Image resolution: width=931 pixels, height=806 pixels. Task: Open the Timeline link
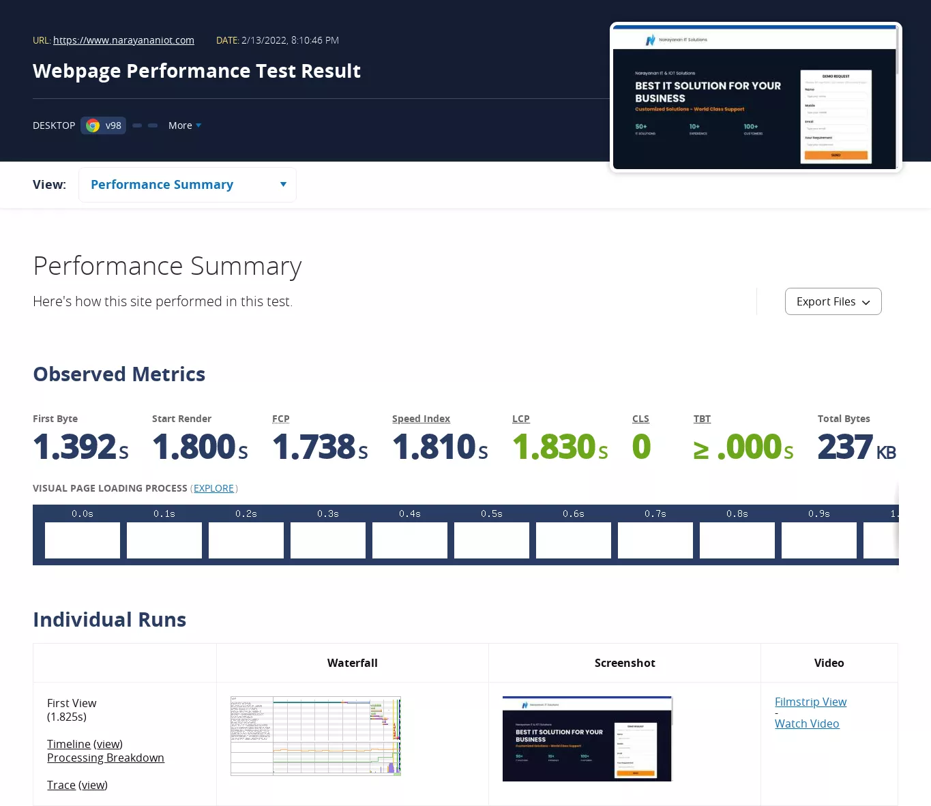pyautogui.click(x=68, y=744)
